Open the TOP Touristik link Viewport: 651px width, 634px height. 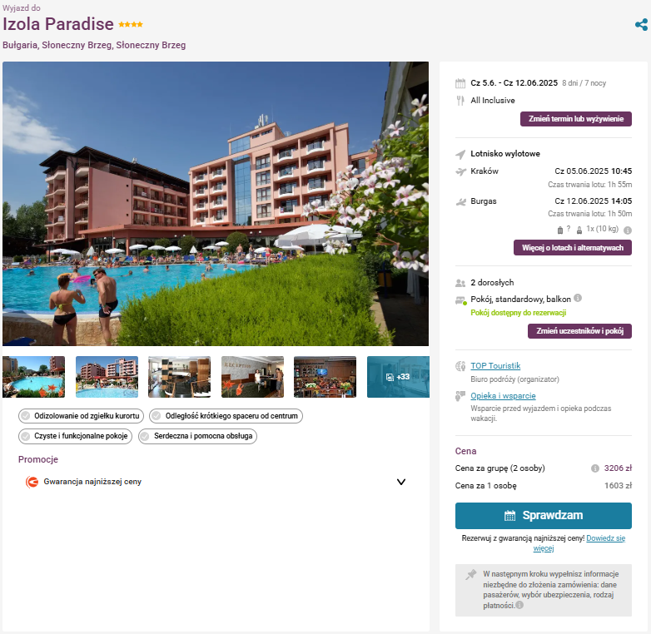(x=495, y=365)
